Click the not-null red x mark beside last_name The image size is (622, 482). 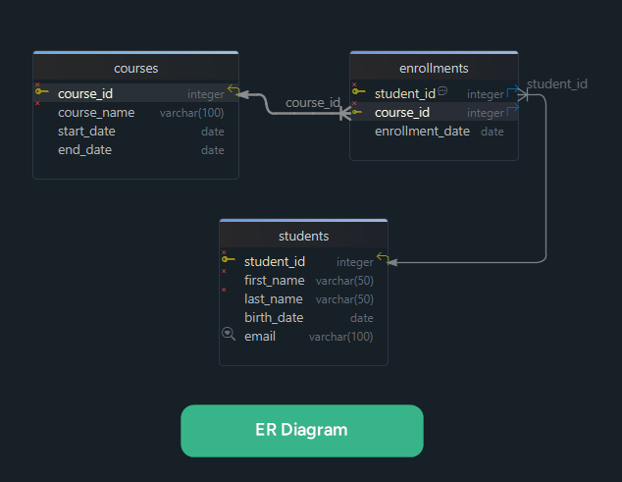(224, 290)
